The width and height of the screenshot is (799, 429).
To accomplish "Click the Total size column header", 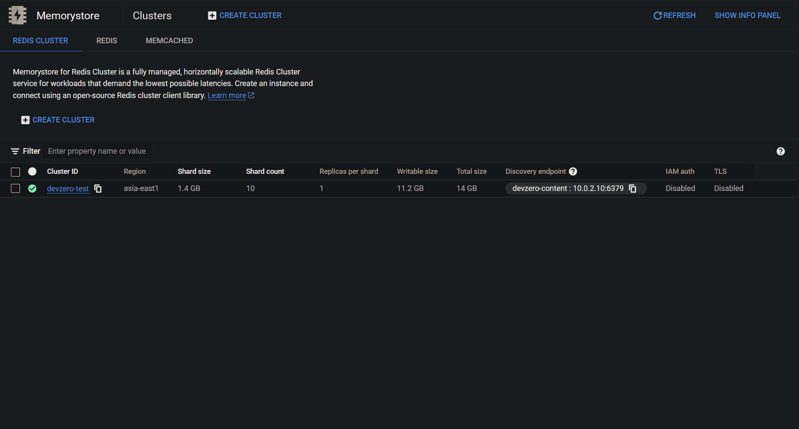I will 472,171.
